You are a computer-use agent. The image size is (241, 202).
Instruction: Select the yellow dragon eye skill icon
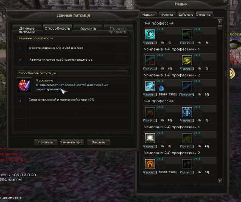coord(187,60)
